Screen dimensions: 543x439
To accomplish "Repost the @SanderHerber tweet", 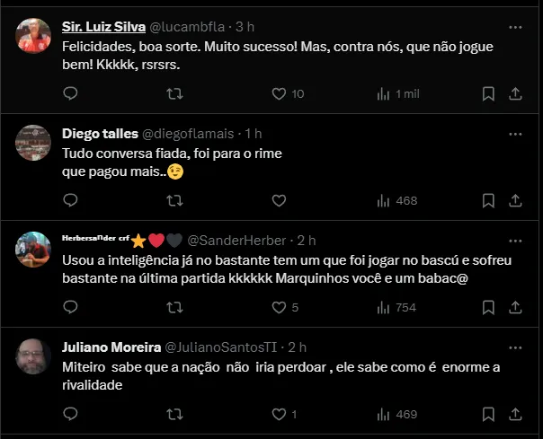I will click(175, 307).
